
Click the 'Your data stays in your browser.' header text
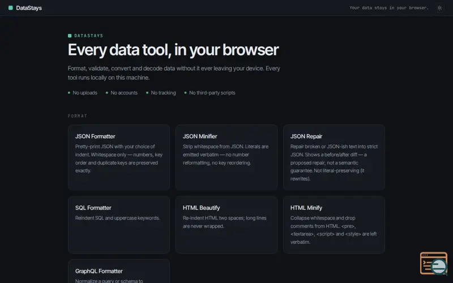point(389,8)
